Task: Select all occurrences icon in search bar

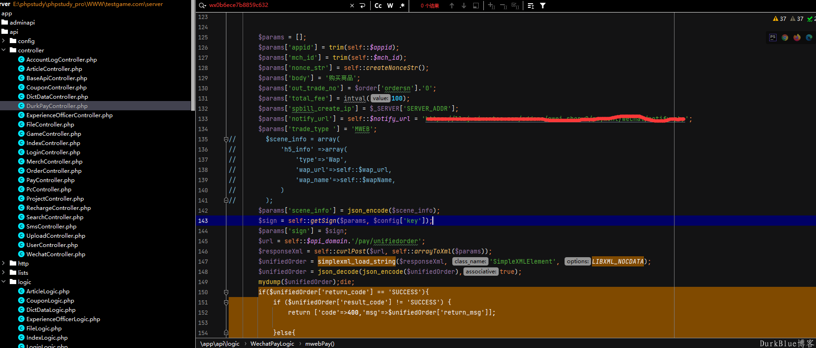Action: 515,6
